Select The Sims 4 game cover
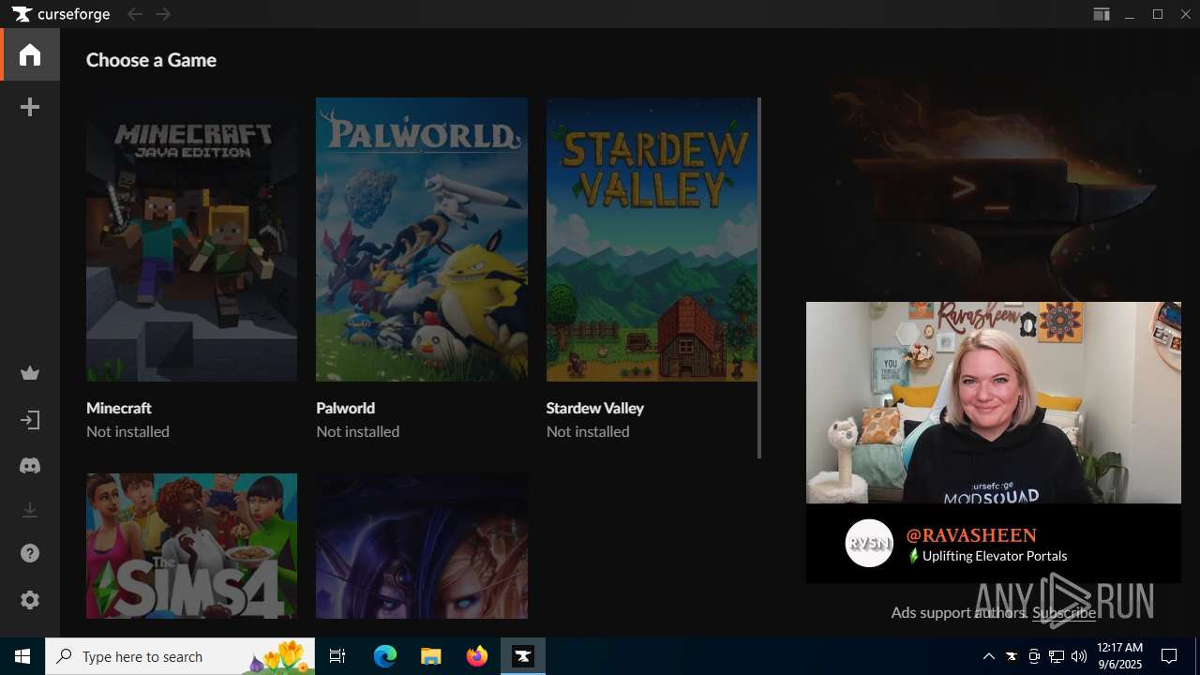This screenshot has height=675, width=1200. coord(191,546)
